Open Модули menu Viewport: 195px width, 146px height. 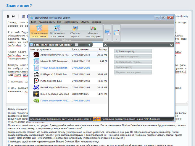point(85,22)
